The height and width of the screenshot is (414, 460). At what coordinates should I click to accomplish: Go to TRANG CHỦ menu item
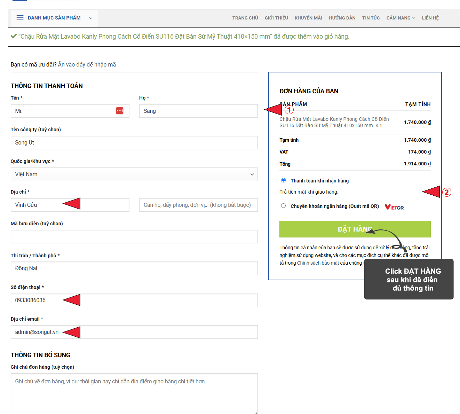(x=245, y=18)
